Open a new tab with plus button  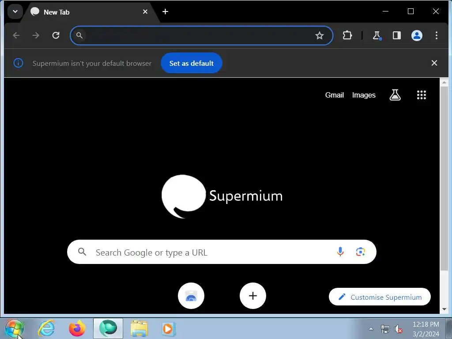165,11
